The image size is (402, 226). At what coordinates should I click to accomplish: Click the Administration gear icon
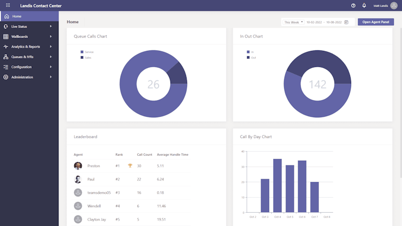6,77
